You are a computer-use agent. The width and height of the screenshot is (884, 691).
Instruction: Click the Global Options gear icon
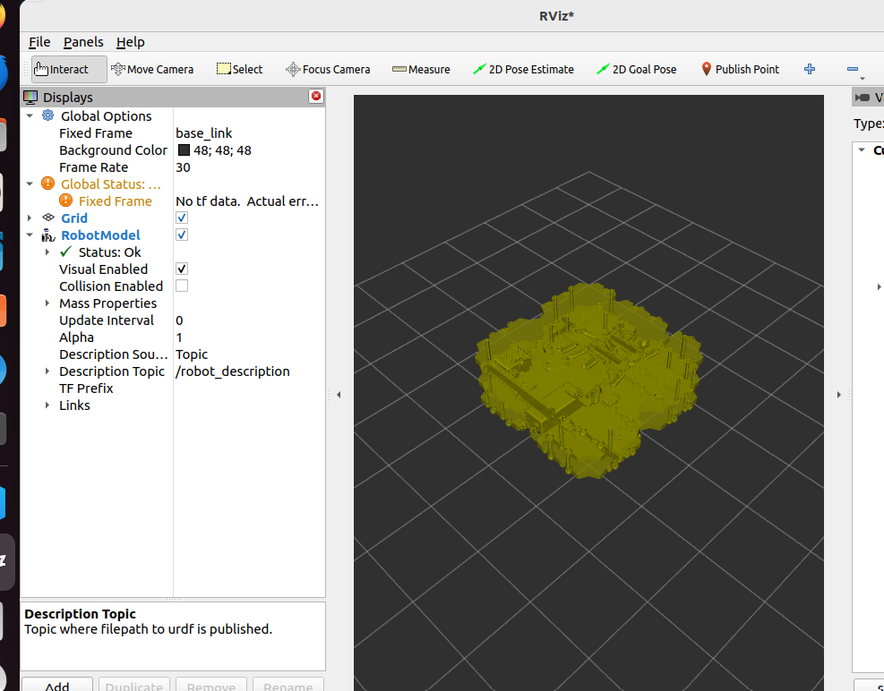(x=48, y=115)
